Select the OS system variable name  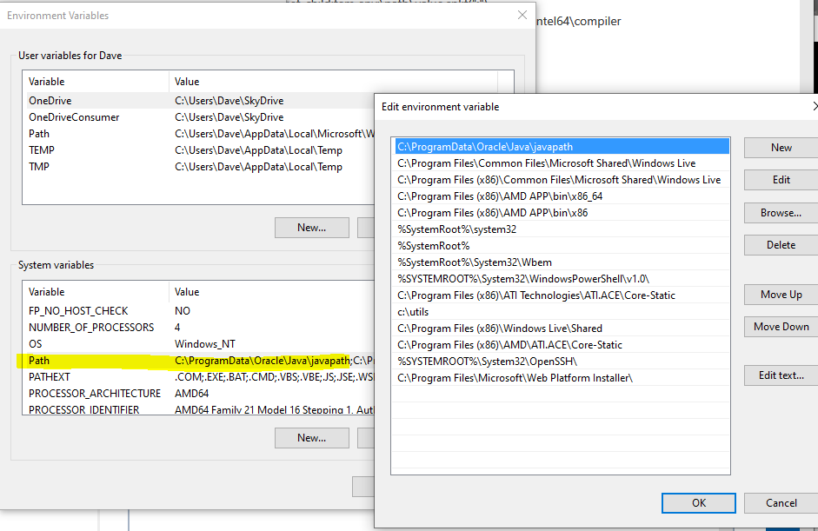click(x=36, y=344)
